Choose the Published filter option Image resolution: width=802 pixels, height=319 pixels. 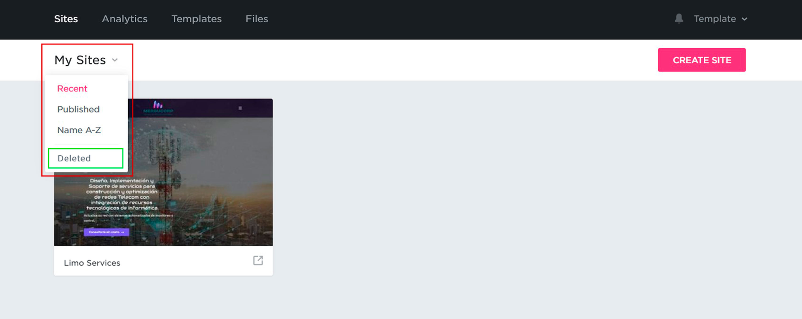tap(78, 109)
